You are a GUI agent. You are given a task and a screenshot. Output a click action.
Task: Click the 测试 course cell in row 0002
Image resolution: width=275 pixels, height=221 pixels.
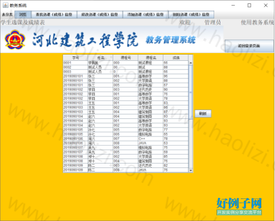pos(151,67)
